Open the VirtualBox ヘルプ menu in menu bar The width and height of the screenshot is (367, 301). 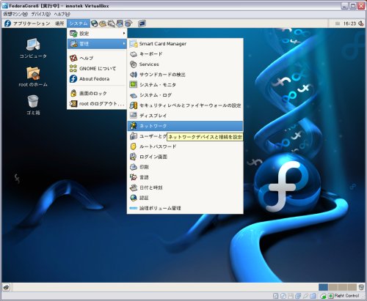pyautogui.click(x=62, y=14)
